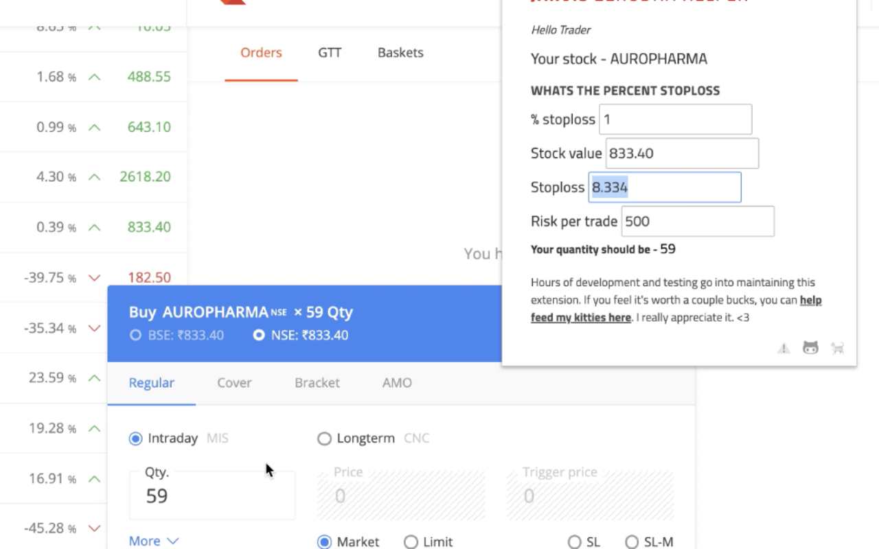Click the up arrow beside 2618.20
This screenshot has height=549, width=879.
click(x=95, y=177)
